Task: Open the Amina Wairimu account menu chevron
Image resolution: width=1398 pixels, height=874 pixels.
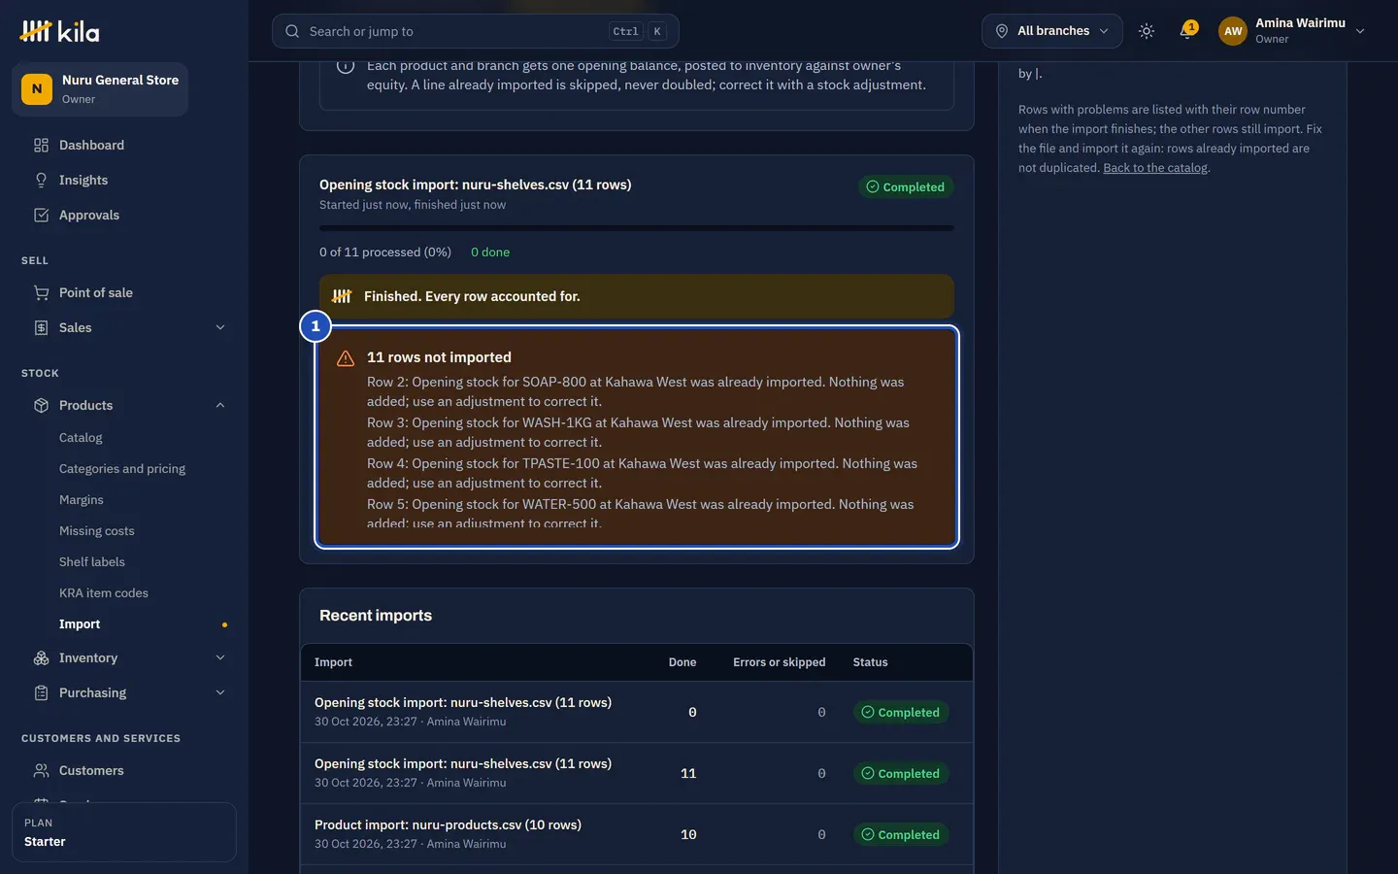Action: pyautogui.click(x=1360, y=31)
